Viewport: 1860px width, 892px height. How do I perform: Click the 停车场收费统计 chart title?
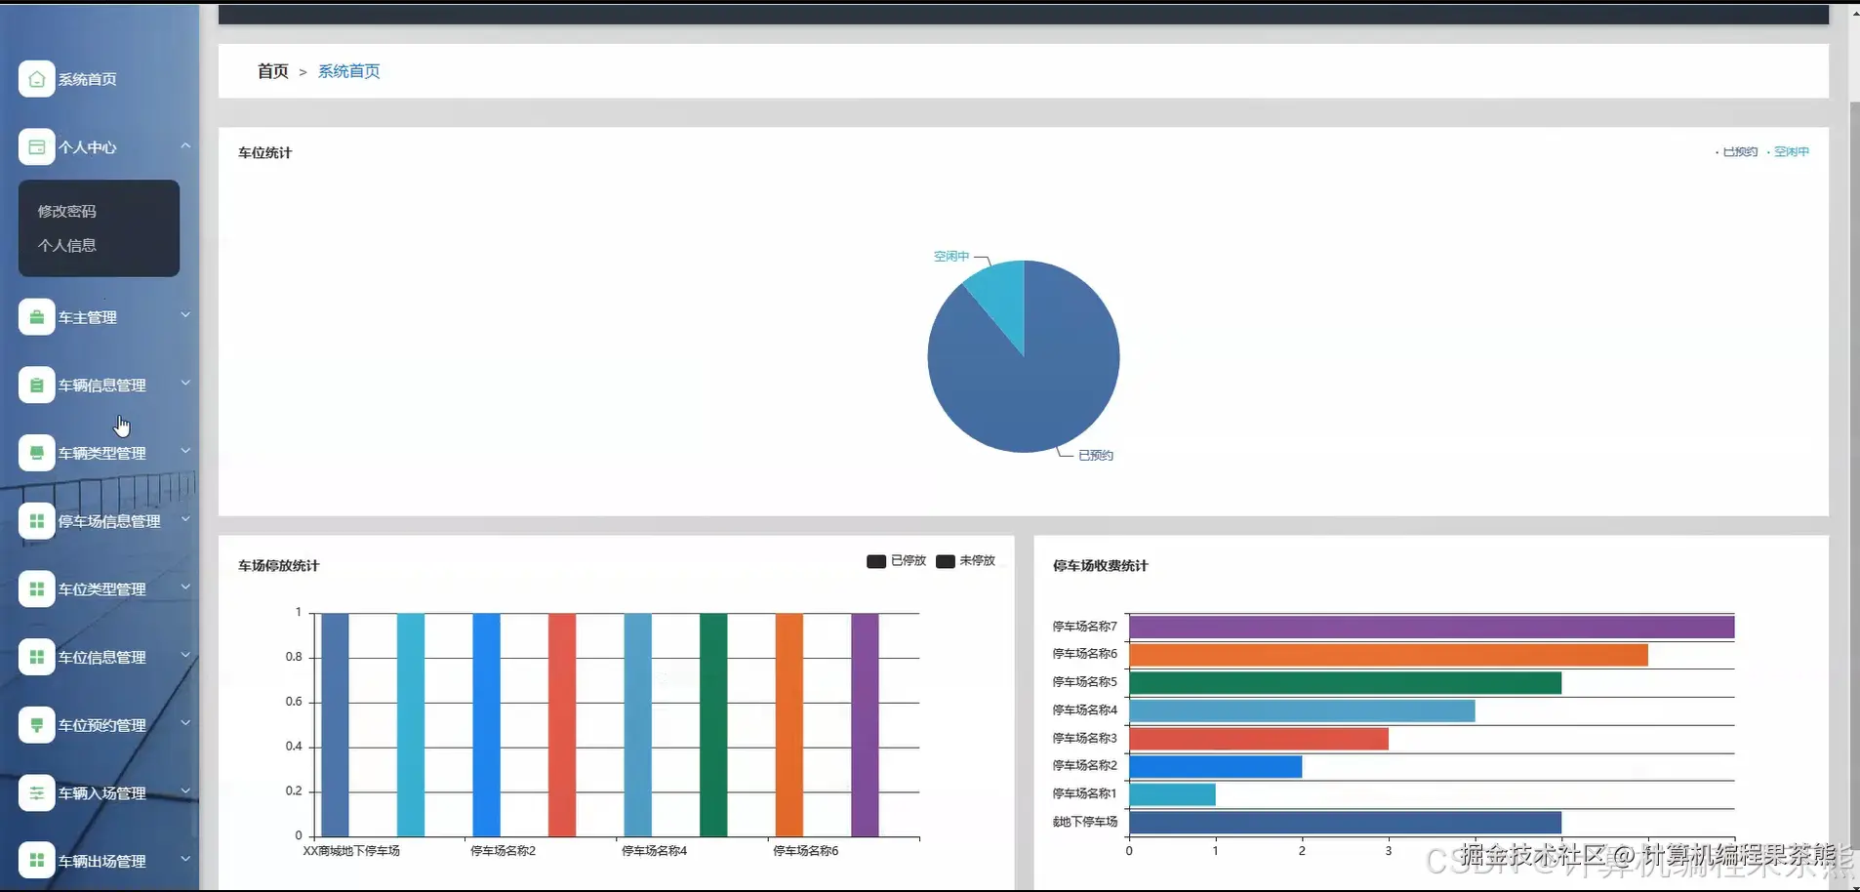(1101, 566)
